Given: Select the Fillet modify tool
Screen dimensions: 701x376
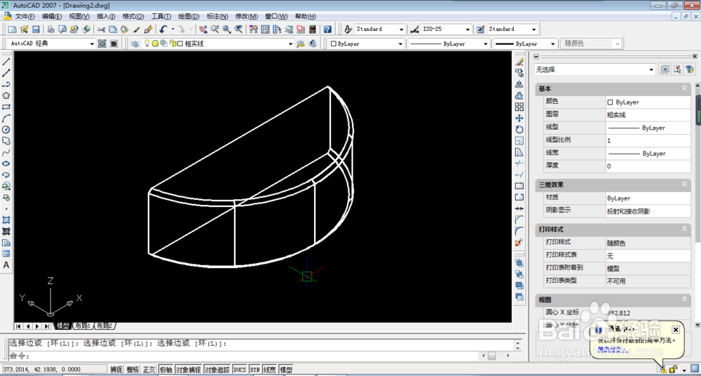Looking at the screenshot, I should pos(519,231).
